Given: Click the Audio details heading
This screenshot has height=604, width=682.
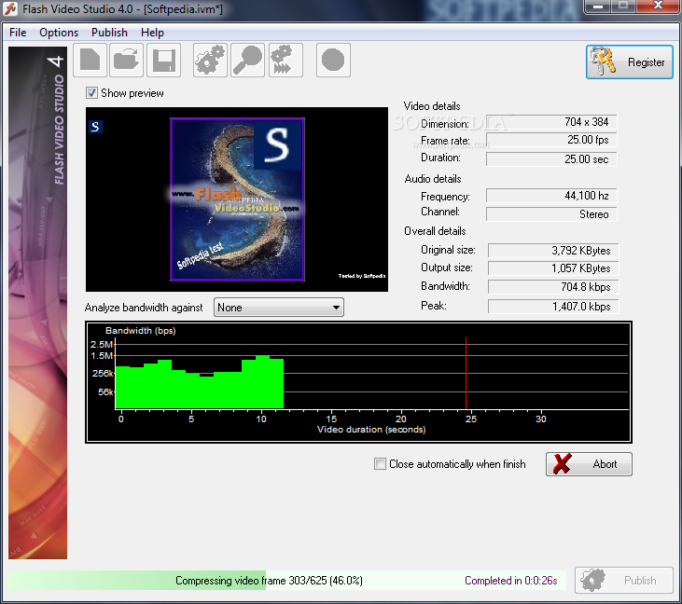Looking at the screenshot, I should click(x=432, y=179).
